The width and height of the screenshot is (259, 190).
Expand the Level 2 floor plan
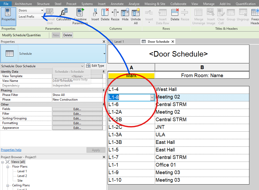(x=22, y=176)
